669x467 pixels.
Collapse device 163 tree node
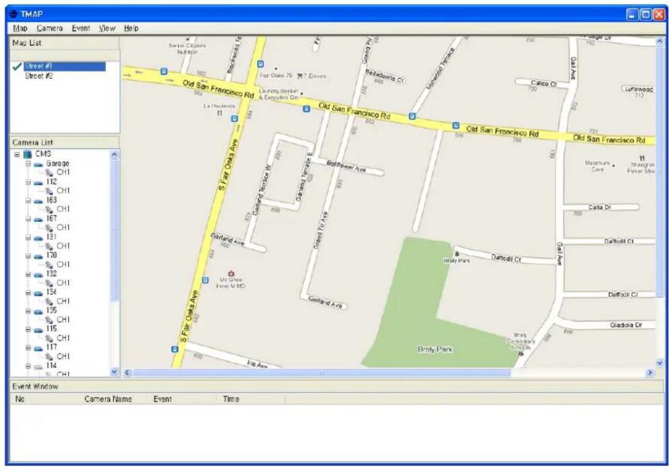(x=28, y=201)
